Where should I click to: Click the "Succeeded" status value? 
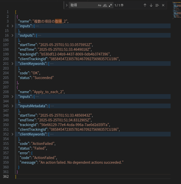43,78
